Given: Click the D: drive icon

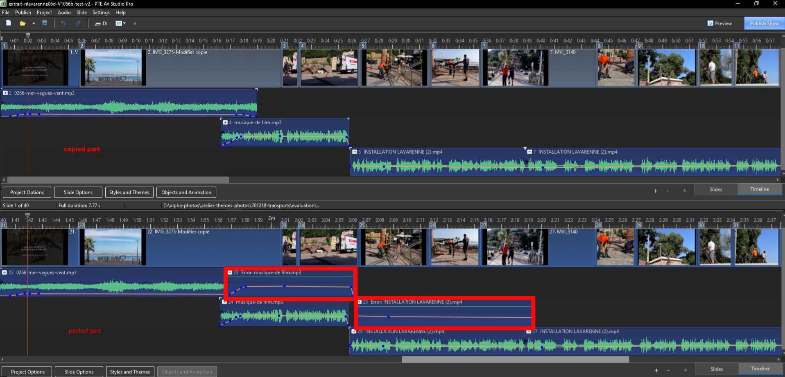Looking at the screenshot, I should tap(101, 23).
